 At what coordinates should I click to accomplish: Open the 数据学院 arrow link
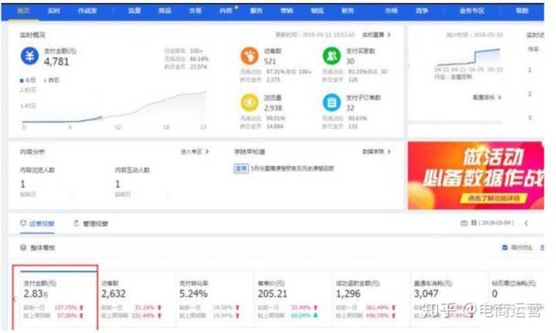pos(376,151)
